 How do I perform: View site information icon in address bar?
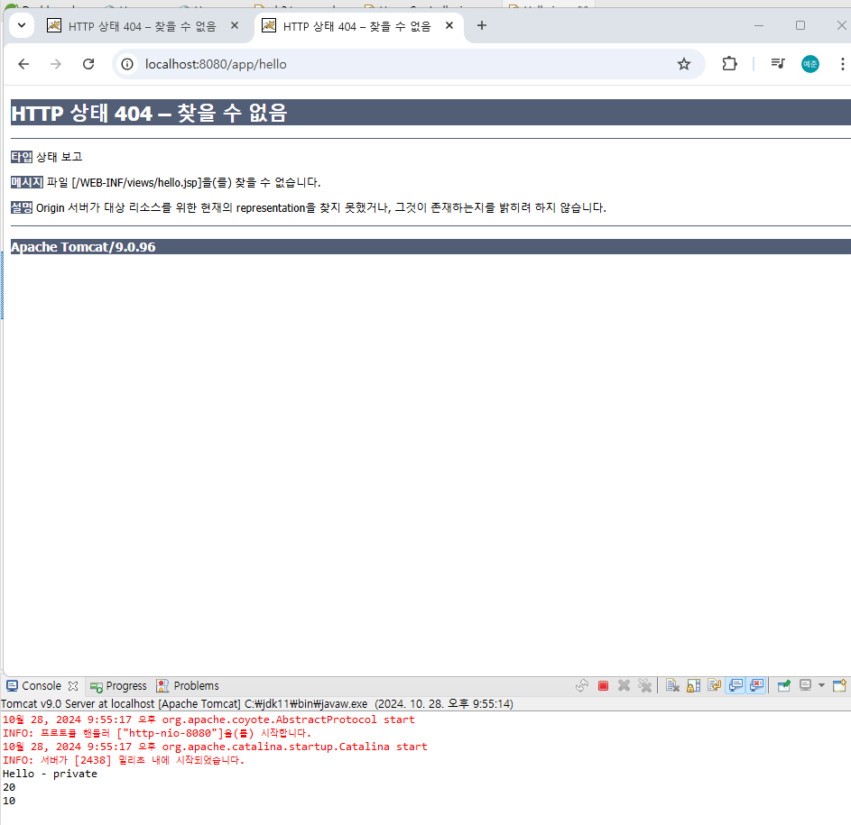click(x=127, y=64)
